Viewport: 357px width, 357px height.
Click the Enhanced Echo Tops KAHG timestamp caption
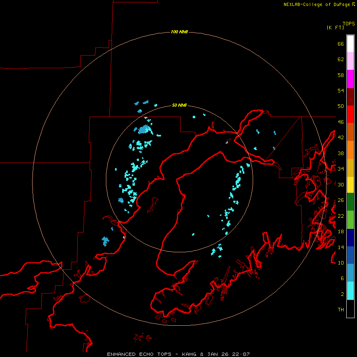[x=178, y=354]
